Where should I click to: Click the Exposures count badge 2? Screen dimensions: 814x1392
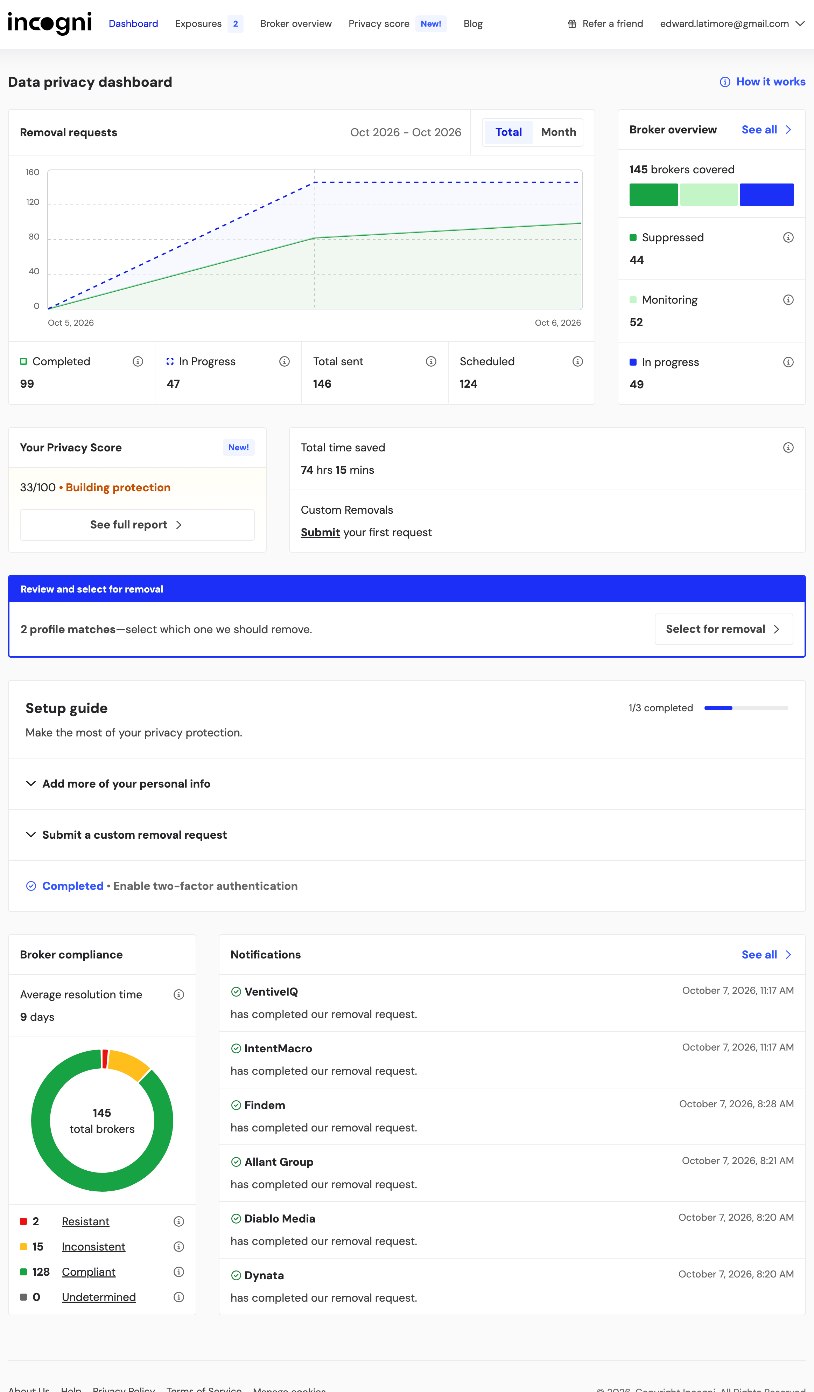pos(236,24)
